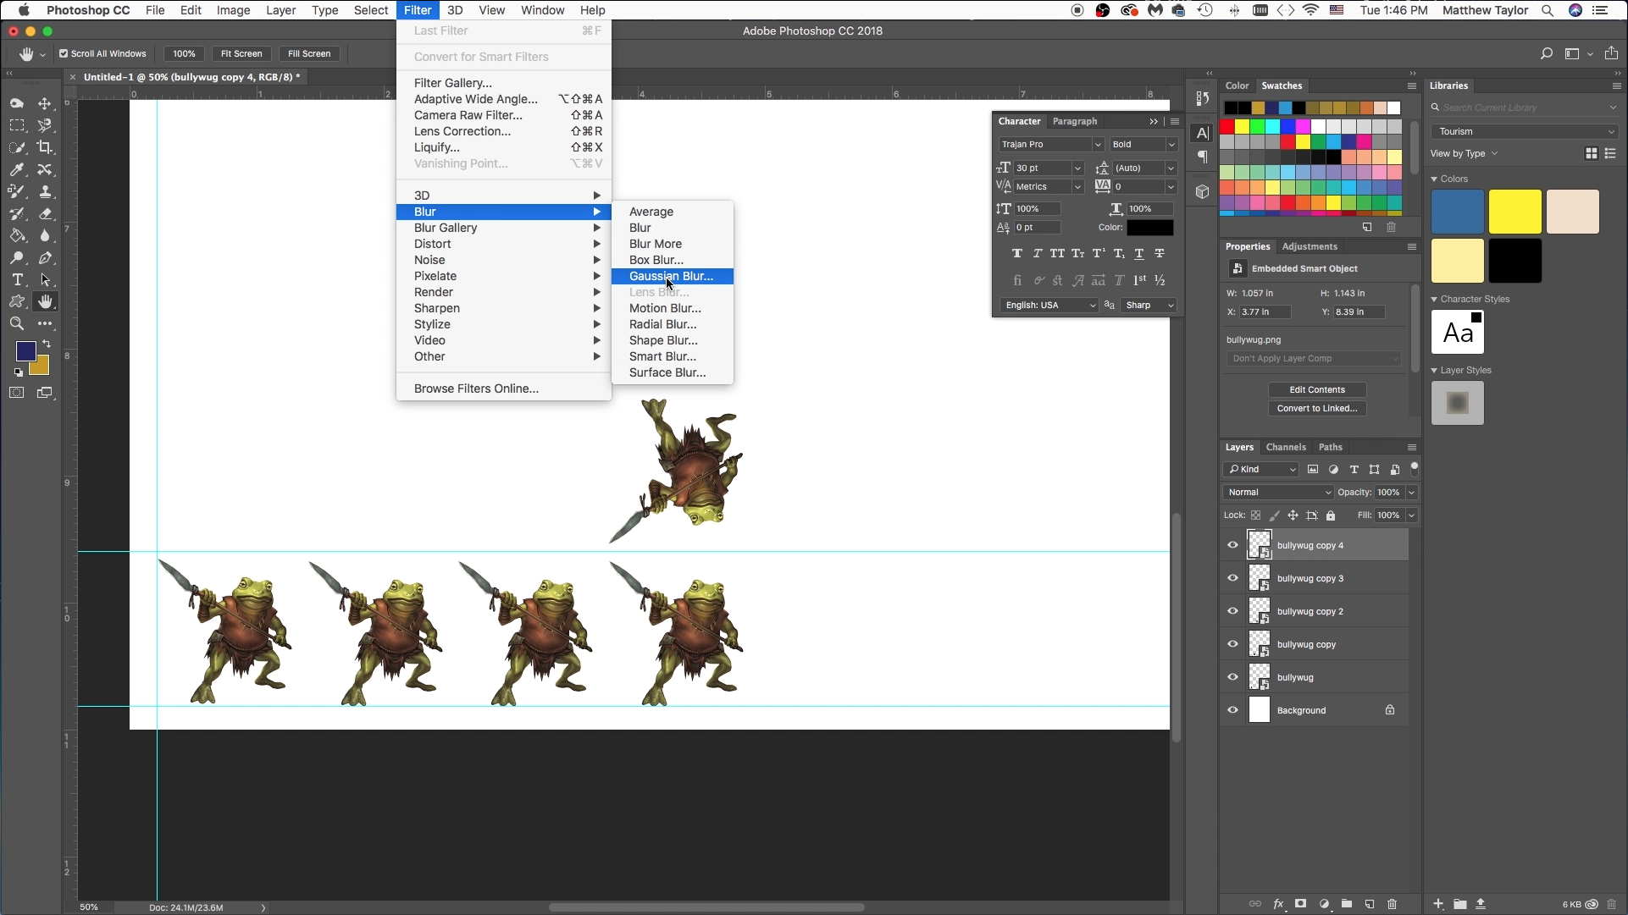Open the Sharpen filter submenu
The image size is (1628, 915).
pos(504,308)
